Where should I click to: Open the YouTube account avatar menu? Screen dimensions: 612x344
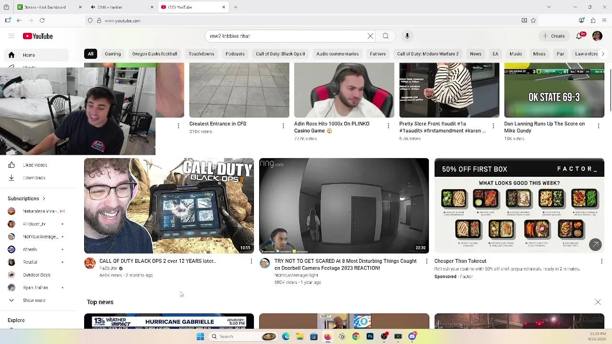[597, 36]
